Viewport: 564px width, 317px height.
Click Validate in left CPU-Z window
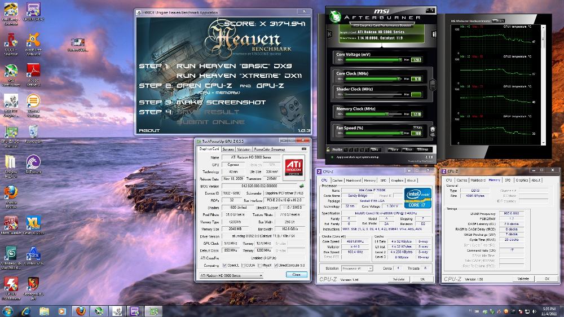399,279
